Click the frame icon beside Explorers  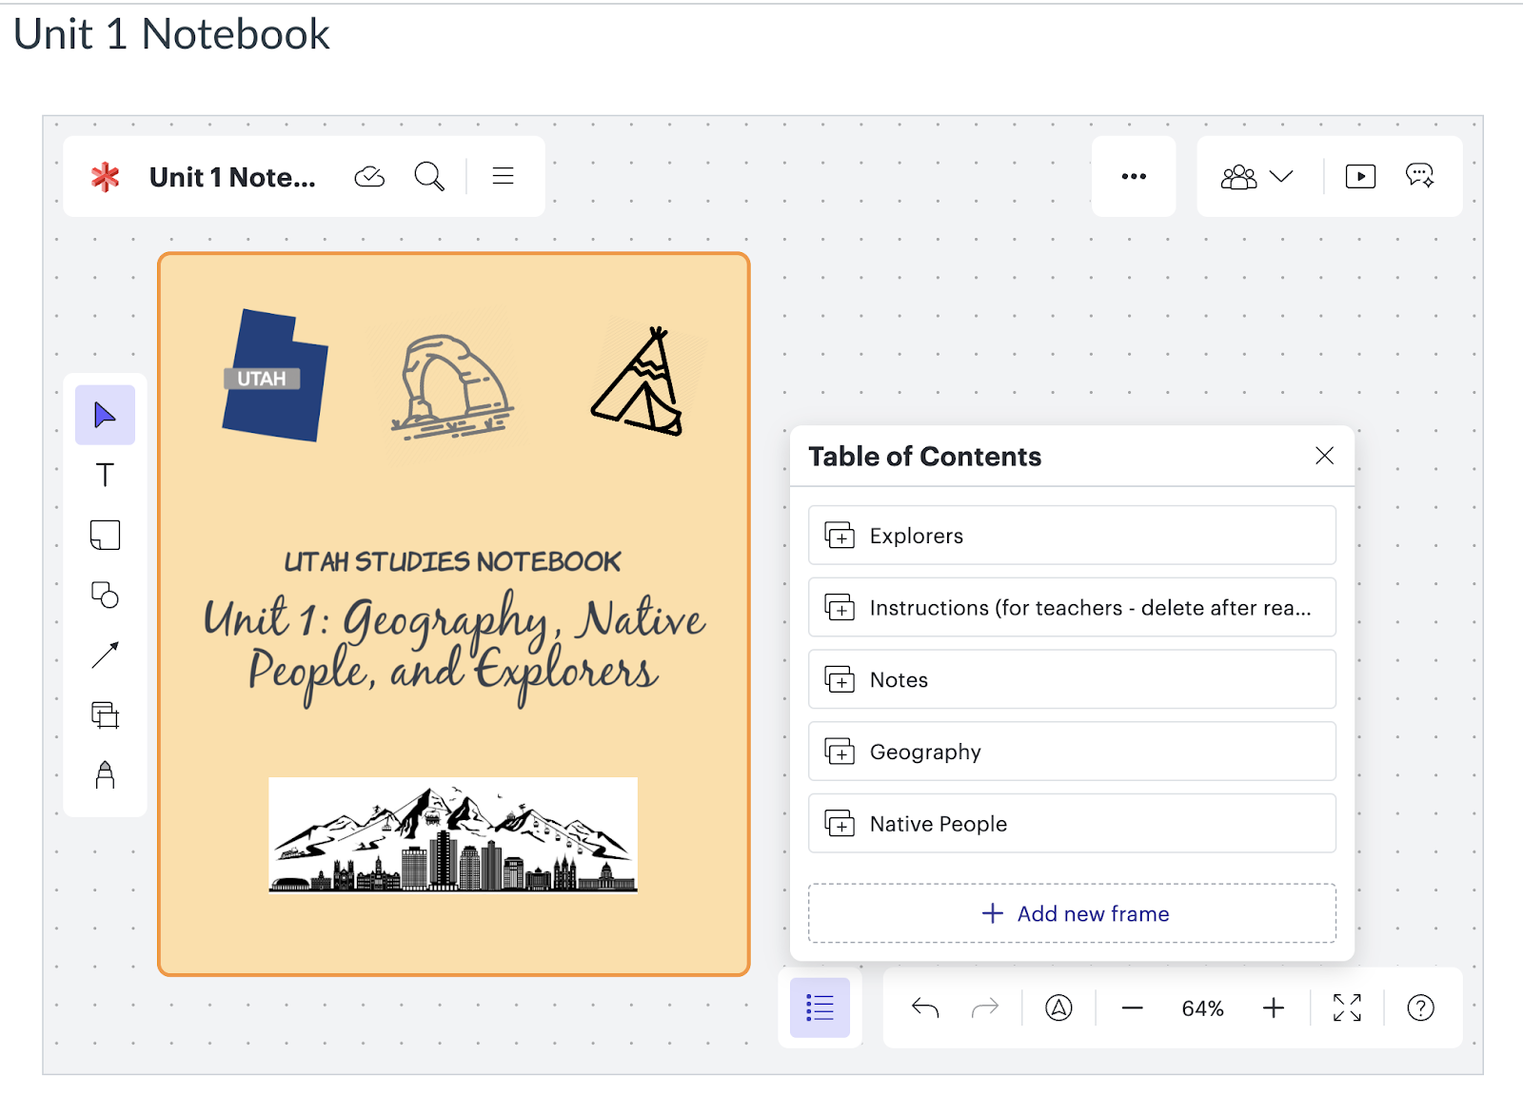click(840, 536)
